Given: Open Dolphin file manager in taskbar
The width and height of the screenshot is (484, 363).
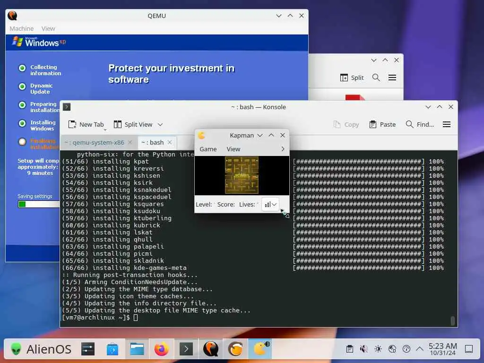Looking at the screenshot, I should [137, 349].
